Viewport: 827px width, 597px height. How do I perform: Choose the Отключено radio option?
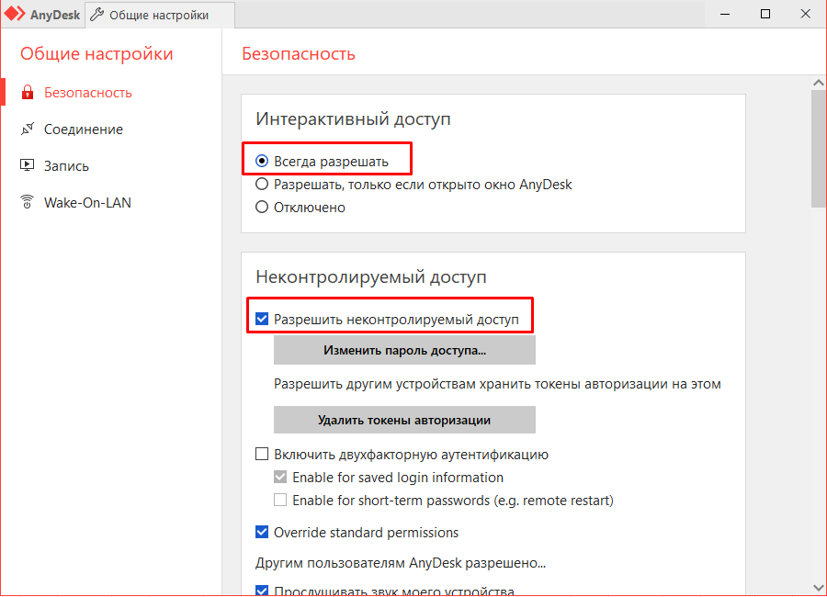(262, 208)
